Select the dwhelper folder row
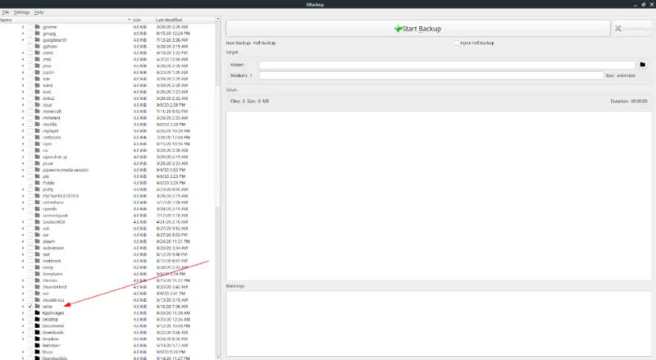656x360 pixels. point(107,345)
